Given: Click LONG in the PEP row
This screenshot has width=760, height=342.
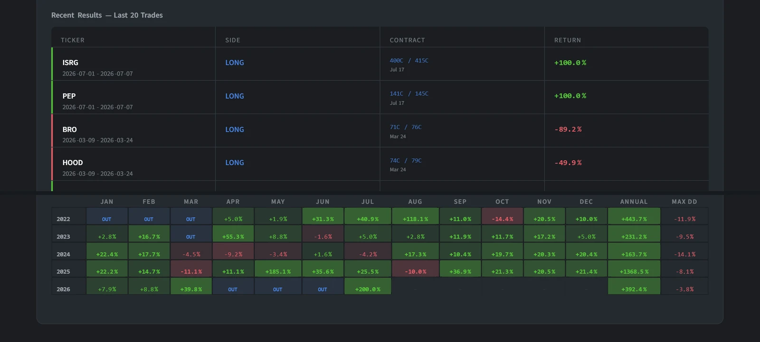Looking at the screenshot, I should click(x=235, y=96).
